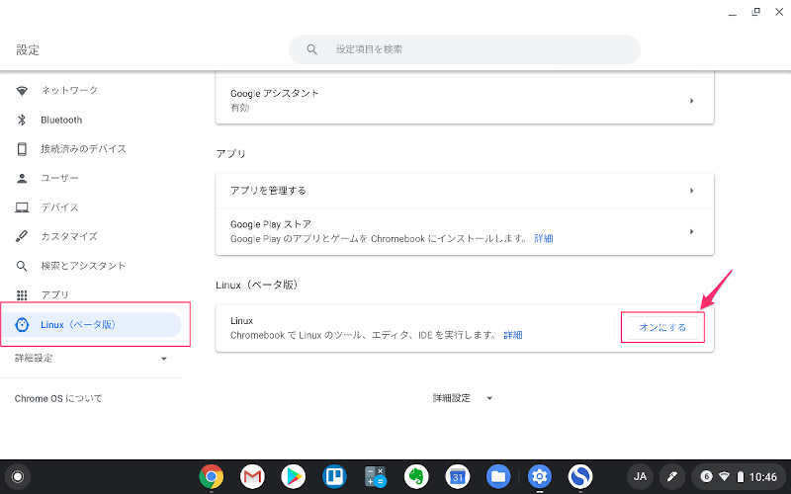Select Linux（ベータ版） sidebar item
Screen dimensions: 791x494
(x=91, y=325)
